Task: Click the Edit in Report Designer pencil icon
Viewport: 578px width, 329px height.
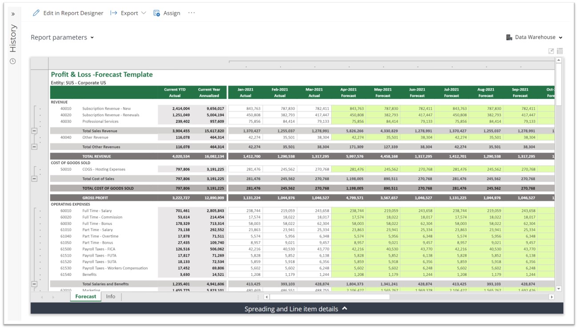Action: point(36,13)
